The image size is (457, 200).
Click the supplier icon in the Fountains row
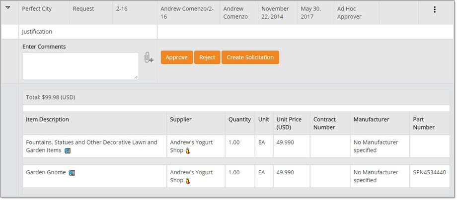(x=187, y=151)
